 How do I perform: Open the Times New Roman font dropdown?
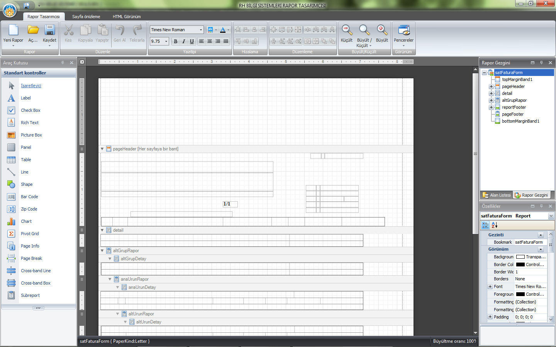tap(201, 30)
